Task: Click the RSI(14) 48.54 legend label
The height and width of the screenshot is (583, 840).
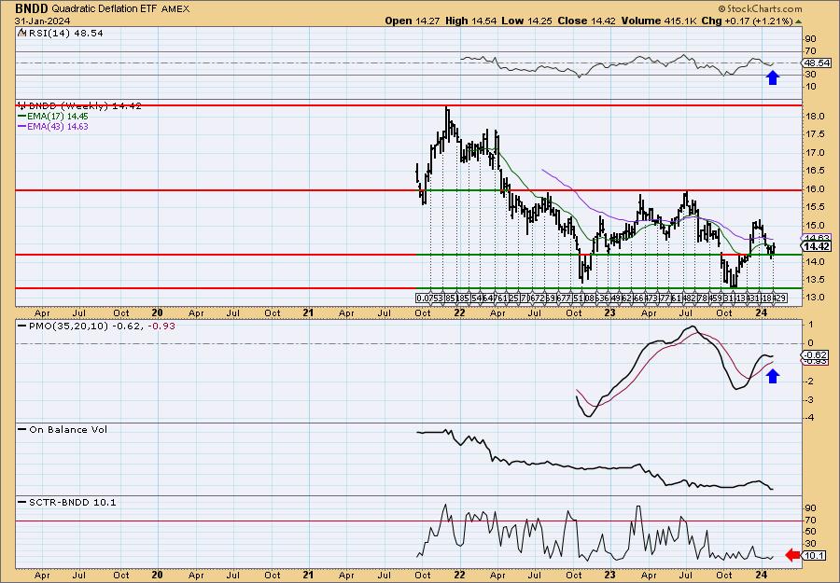Action: (64, 34)
